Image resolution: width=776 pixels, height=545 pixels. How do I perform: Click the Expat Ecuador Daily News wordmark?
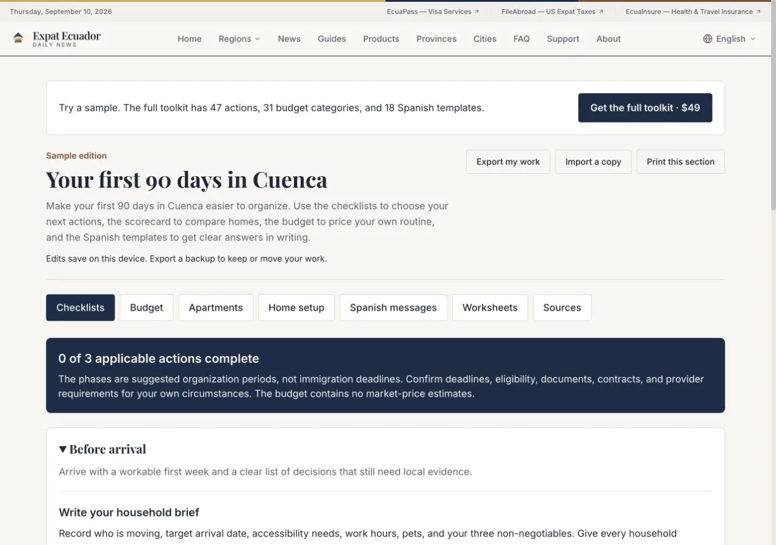click(x=66, y=38)
